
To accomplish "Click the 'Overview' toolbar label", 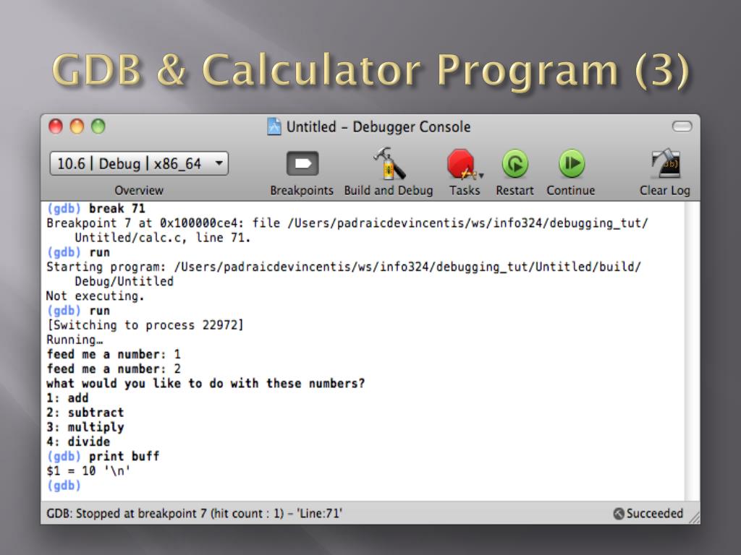I will (139, 191).
